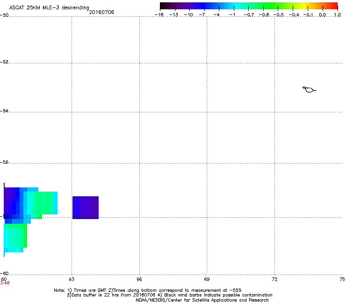Click the -50 latitude label

coord(4,15)
